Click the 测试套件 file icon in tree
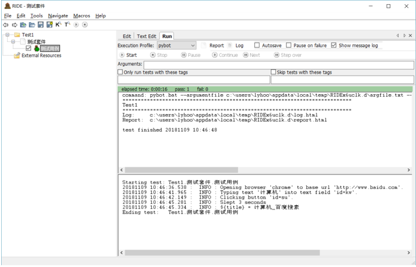The width and height of the screenshot is (416, 267). tap(23, 42)
